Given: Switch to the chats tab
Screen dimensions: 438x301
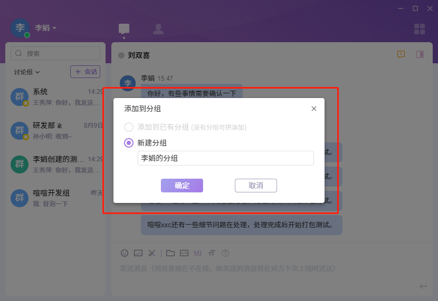Looking at the screenshot, I should 124,29.
